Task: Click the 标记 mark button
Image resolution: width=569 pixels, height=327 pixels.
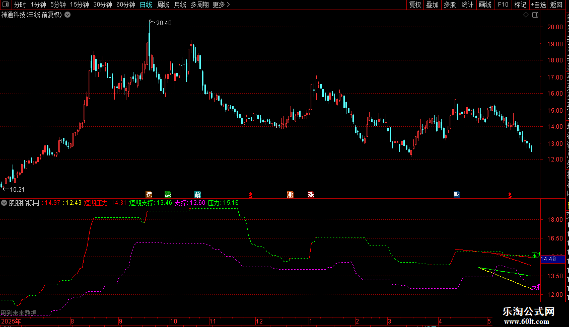Action: tap(520, 5)
